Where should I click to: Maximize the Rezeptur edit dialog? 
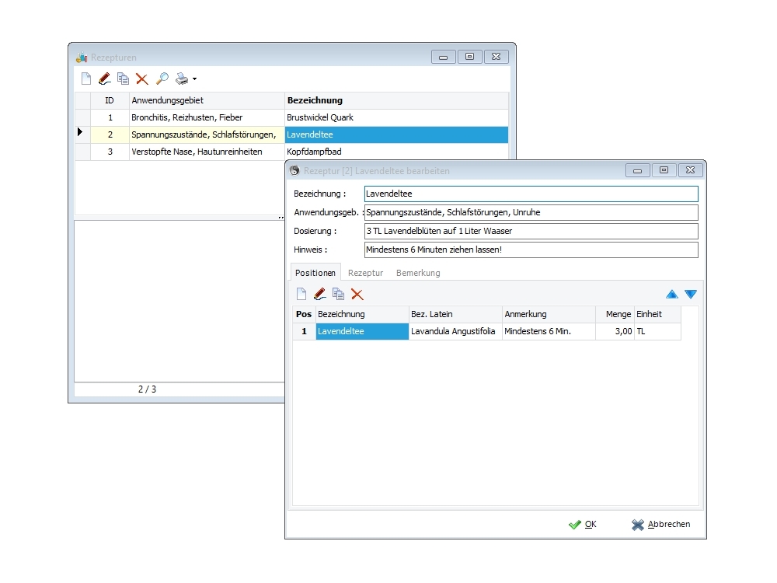pos(664,170)
